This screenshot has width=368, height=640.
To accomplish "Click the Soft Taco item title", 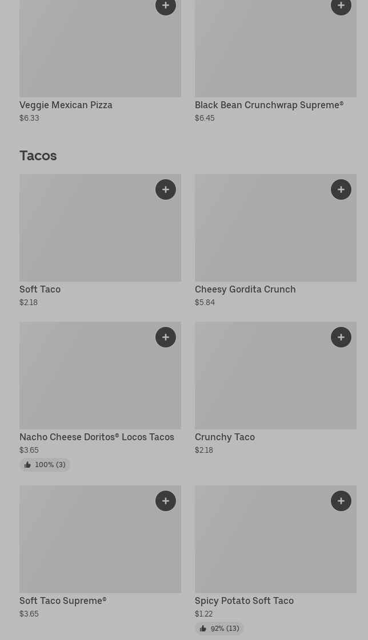I will [x=40, y=289].
